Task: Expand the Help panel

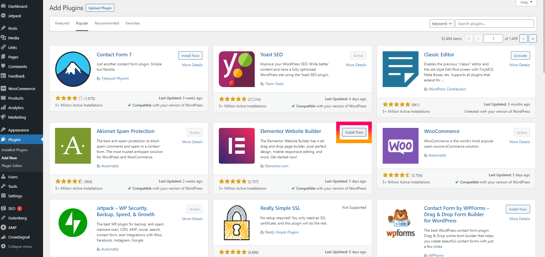Action: pyautogui.click(x=526, y=2)
